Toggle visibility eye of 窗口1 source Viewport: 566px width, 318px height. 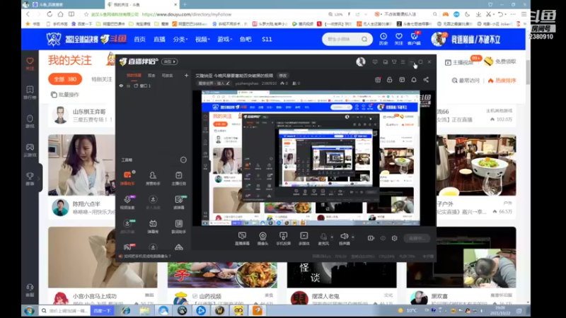tap(121, 86)
